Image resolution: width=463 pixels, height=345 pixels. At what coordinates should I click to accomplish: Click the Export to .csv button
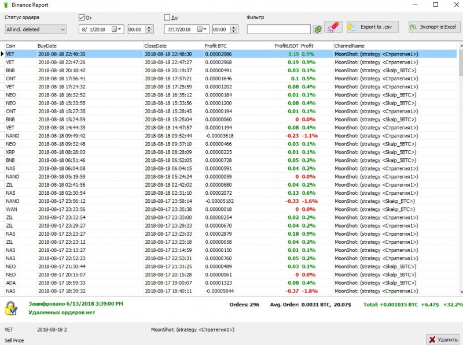click(373, 27)
